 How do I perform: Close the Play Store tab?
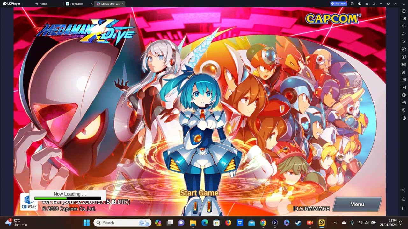(92, 4)
